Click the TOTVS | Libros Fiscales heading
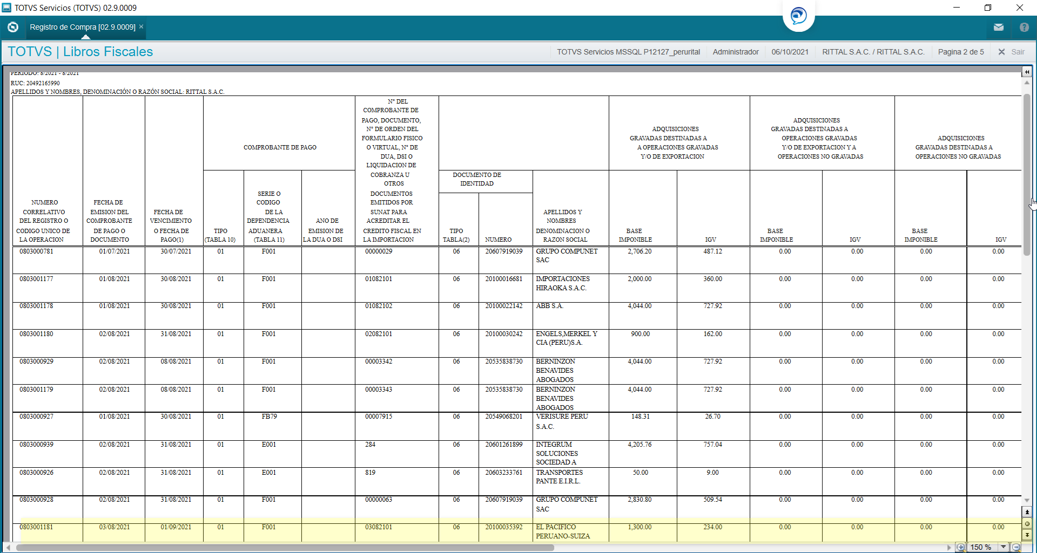This screenshot has height=553, width=1037. pyautogui.click(x=80, y=51)
